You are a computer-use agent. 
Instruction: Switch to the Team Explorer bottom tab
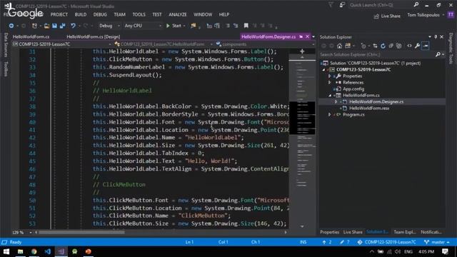(405, 232)
